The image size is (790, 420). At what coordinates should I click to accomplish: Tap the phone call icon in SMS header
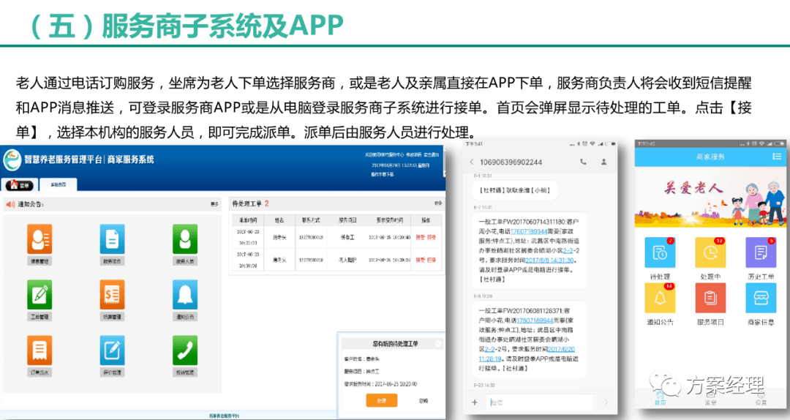coord(583,161)
